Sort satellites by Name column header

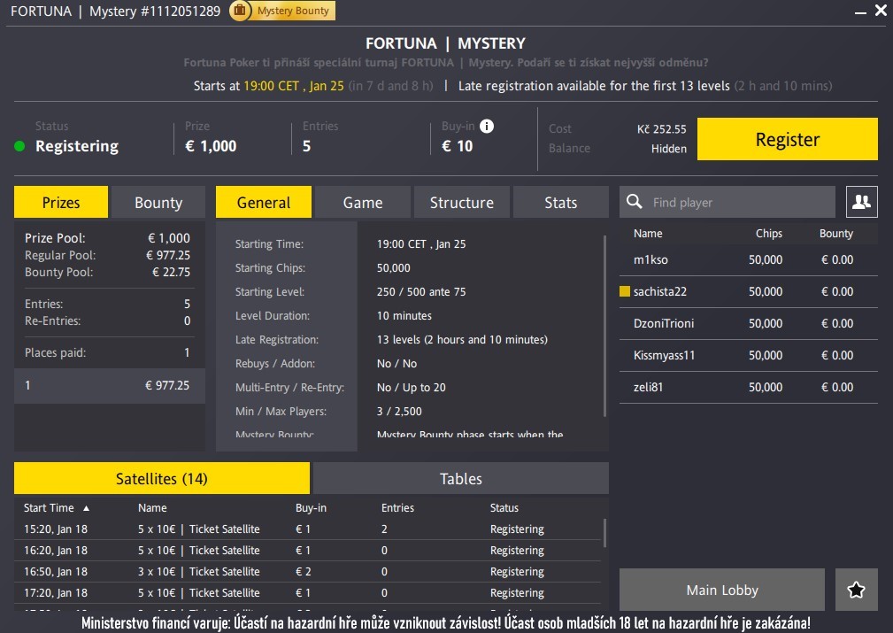pos(152,507)
